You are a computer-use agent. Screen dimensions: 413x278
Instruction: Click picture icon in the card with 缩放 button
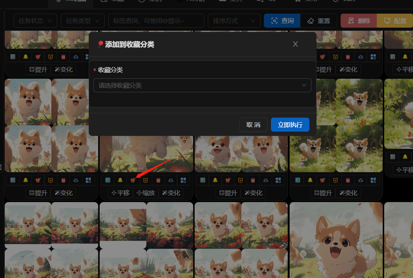tap(108, 180)
